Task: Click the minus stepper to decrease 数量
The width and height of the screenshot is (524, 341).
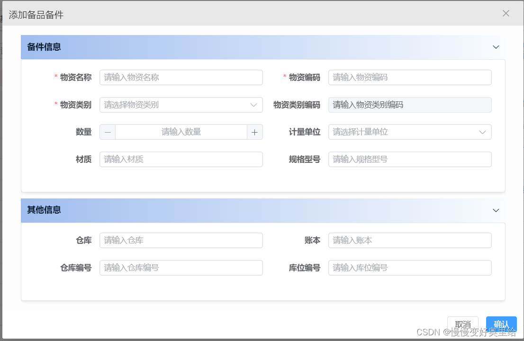Action: tap(108, 132)
